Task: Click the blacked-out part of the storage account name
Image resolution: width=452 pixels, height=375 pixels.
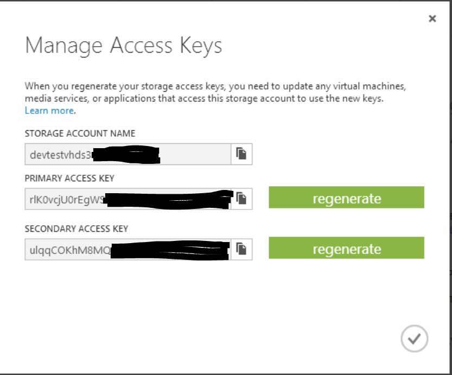Action: [126, 155]
